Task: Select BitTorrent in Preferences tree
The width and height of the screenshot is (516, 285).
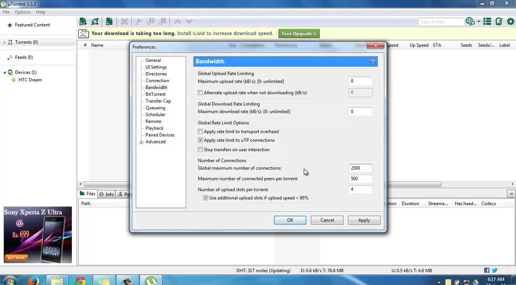Action: point(156,94)
